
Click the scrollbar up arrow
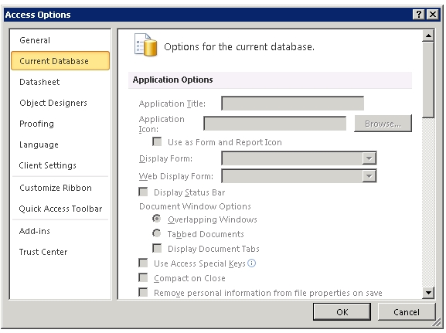[428, 36]
